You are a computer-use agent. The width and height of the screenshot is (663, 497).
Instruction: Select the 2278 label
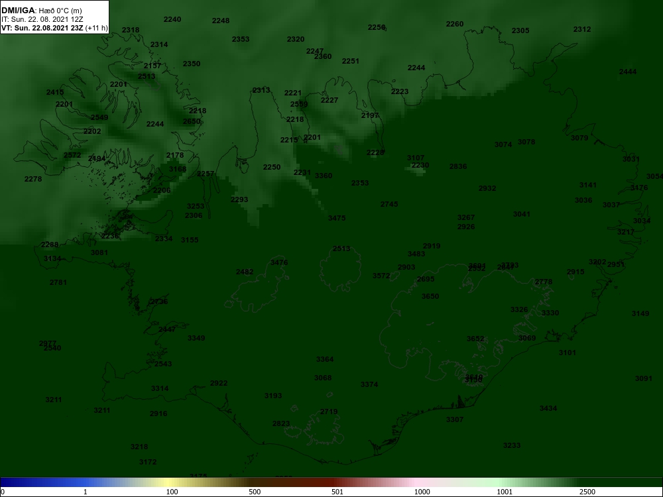point(33,179)
